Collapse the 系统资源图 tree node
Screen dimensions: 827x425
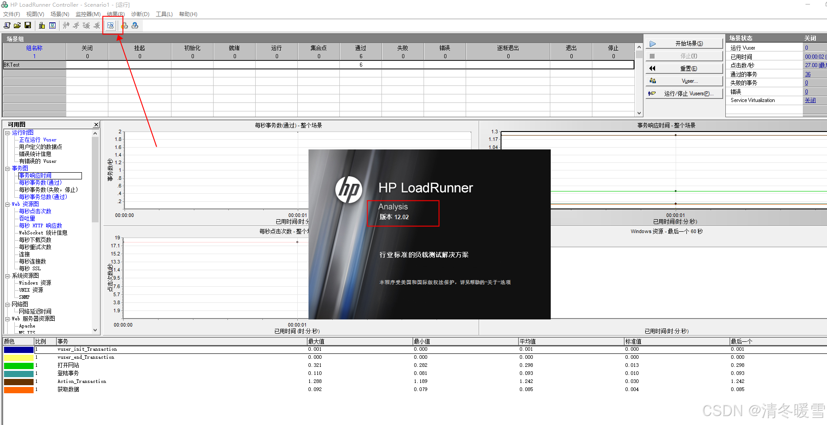(8, 276)
